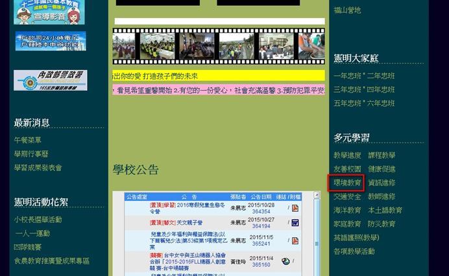Open the 環境教育 link
The image size is (449, 276).
point(346,183)
